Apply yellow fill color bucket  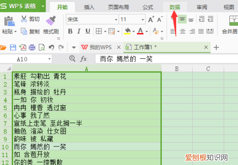(127, 31)
